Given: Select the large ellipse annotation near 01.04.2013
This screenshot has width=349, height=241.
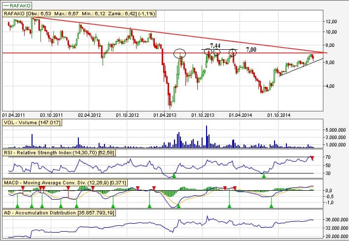Looking at the screenshot, I should (x=180, y=53).
